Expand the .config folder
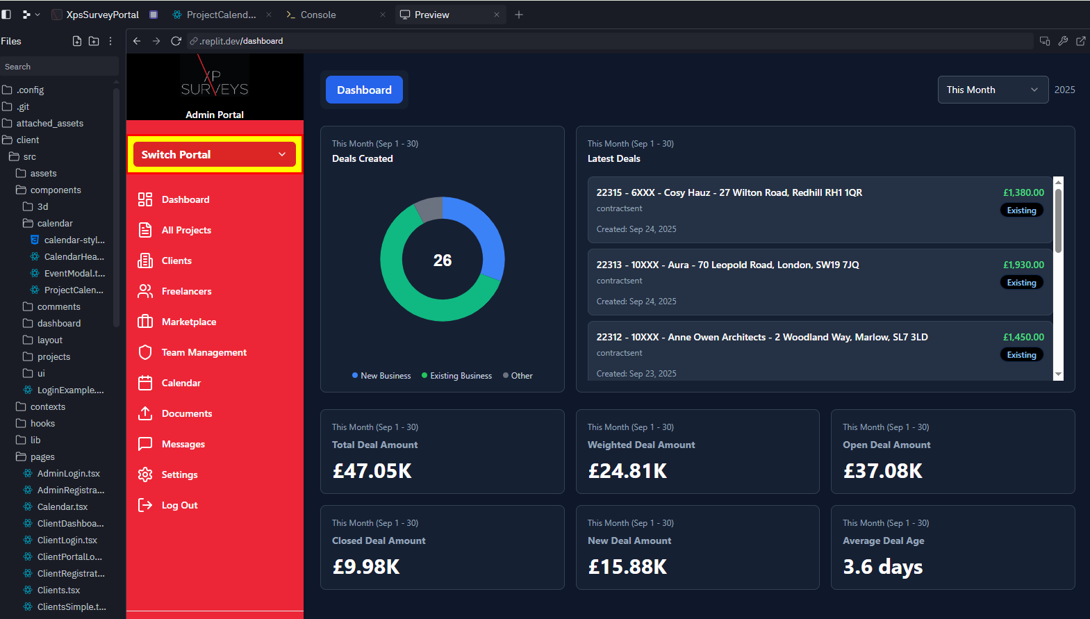The height and width of the screenshot is (619, 1090). click(24, 90)
